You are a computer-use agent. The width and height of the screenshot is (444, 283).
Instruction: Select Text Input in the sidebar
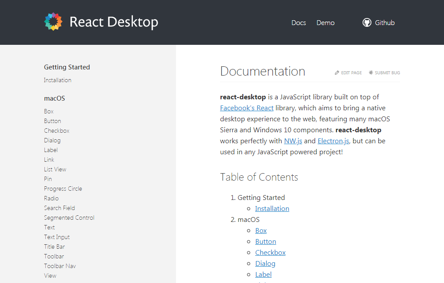(x=57, y=237)
